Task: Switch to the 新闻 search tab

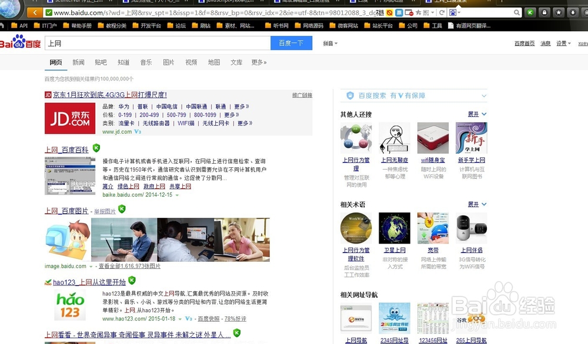Action: (x=78, y=62)
